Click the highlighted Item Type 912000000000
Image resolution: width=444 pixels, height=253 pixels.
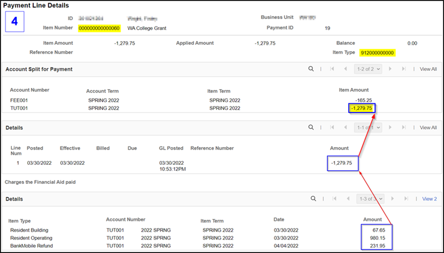click(x=377, y=53)
